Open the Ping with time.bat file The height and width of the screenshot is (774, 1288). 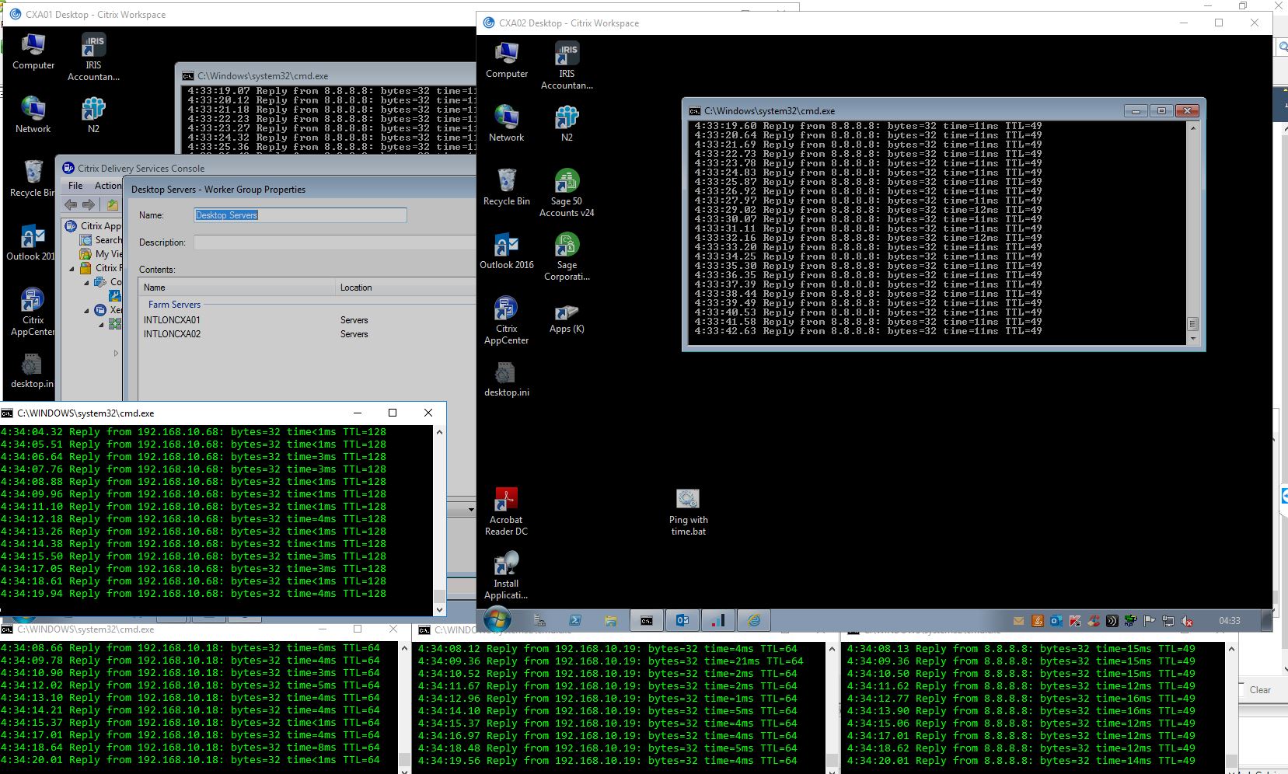tap(687, 500)
